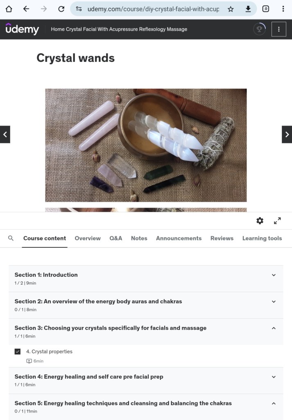Viewport: 292px width, 420px height.
Task: Open the lecture settings gear
Action: (260, 221)
